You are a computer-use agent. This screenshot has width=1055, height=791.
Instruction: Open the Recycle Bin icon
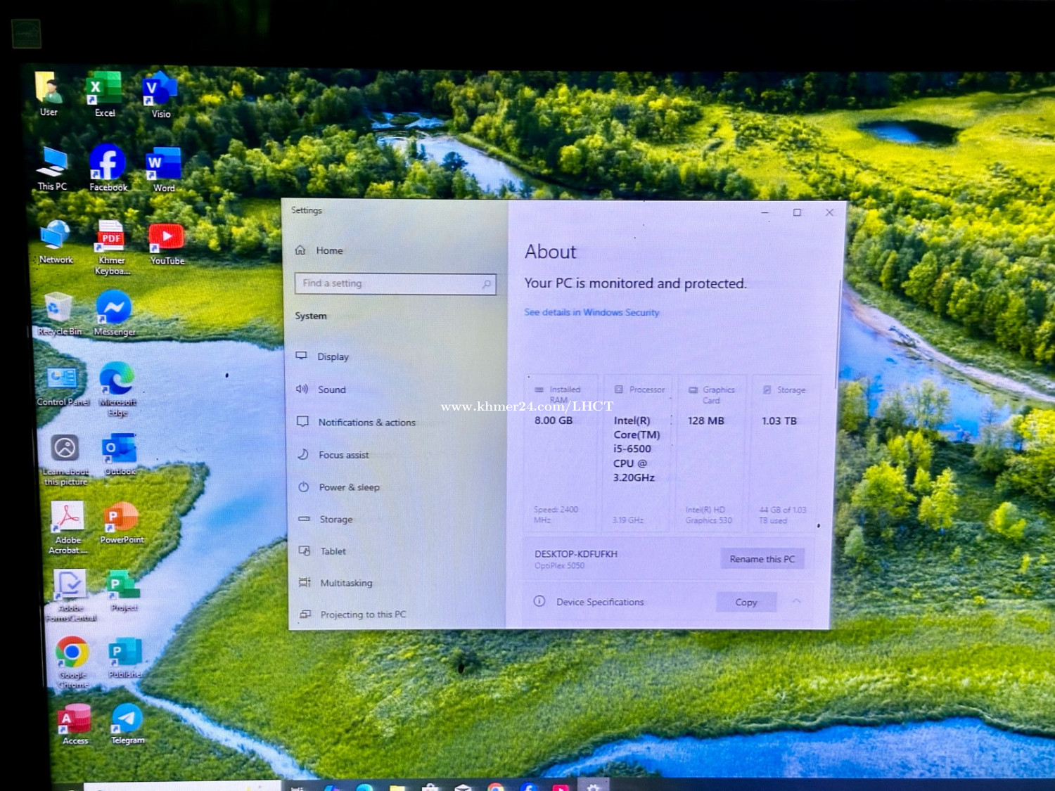[x=58, y=310]
